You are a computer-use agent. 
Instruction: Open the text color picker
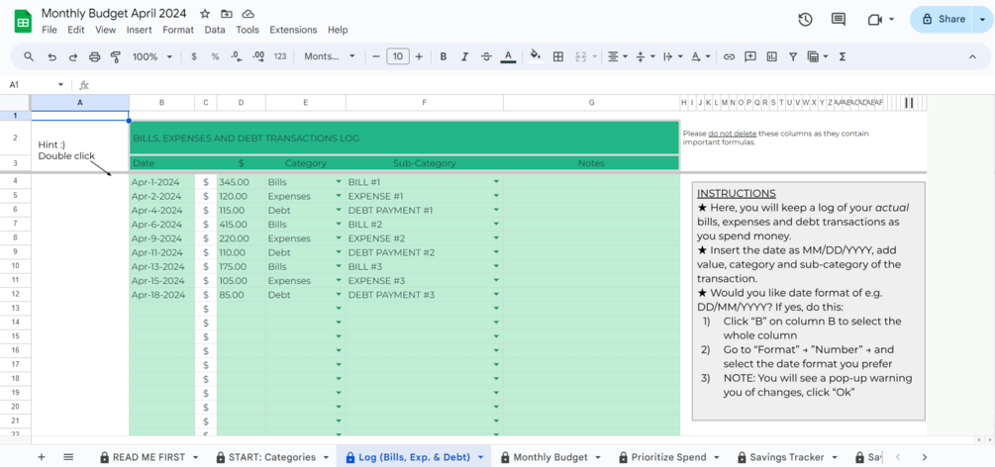[508, 56]
